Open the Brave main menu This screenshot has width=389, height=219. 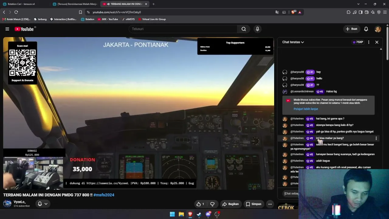(385, 12)
